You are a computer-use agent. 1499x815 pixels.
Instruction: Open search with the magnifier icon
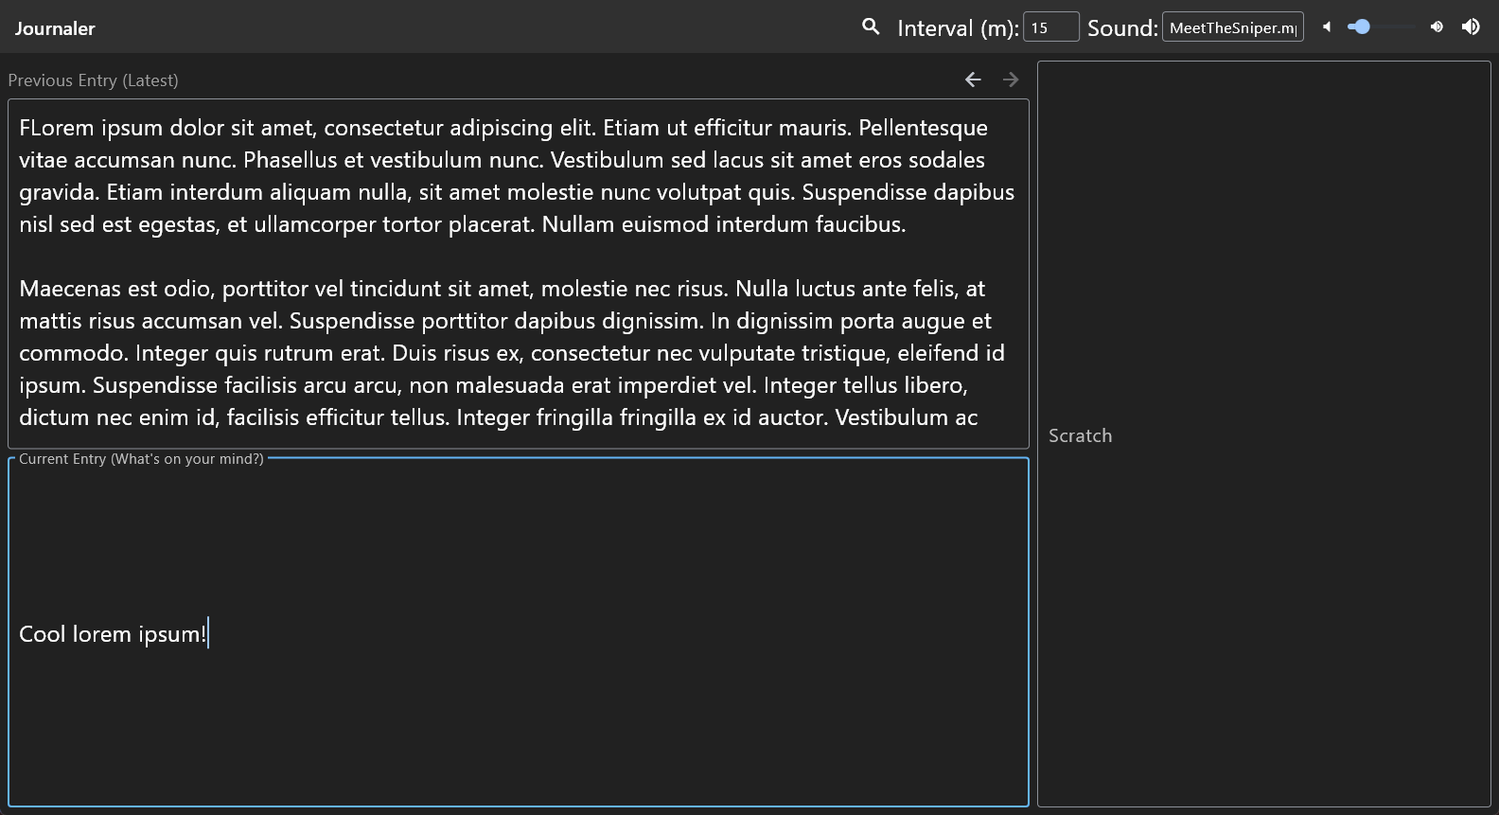(x=871, y=27)
